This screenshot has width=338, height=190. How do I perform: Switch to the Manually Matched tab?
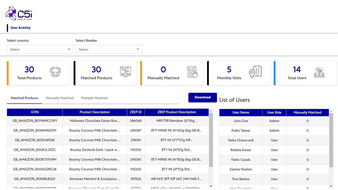click(60, 98)
